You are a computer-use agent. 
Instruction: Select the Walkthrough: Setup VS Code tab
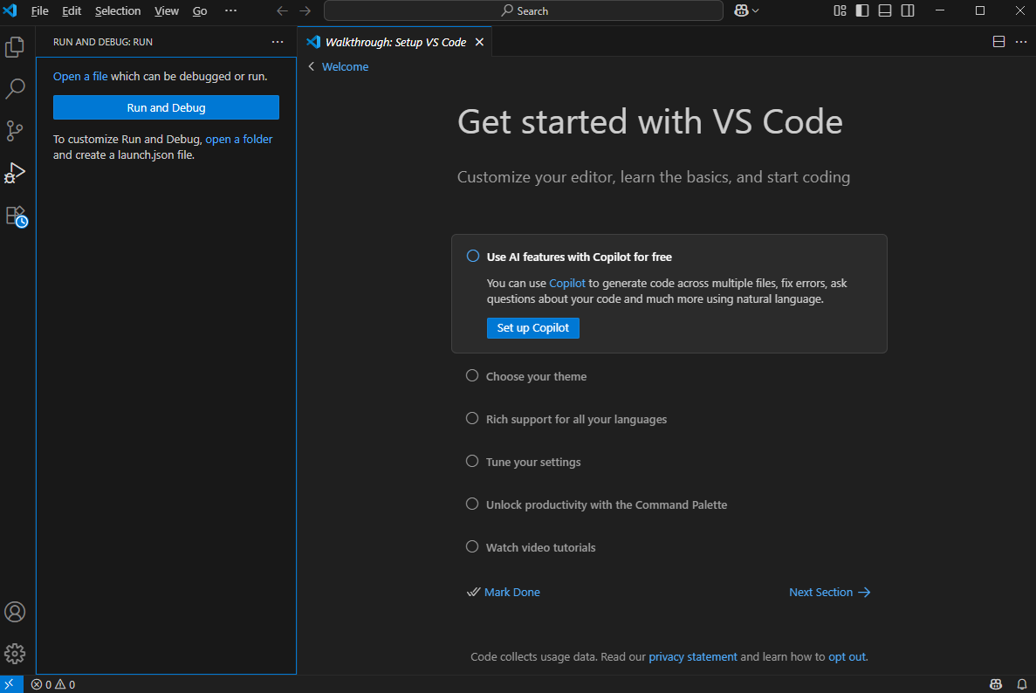pos(395,42)
